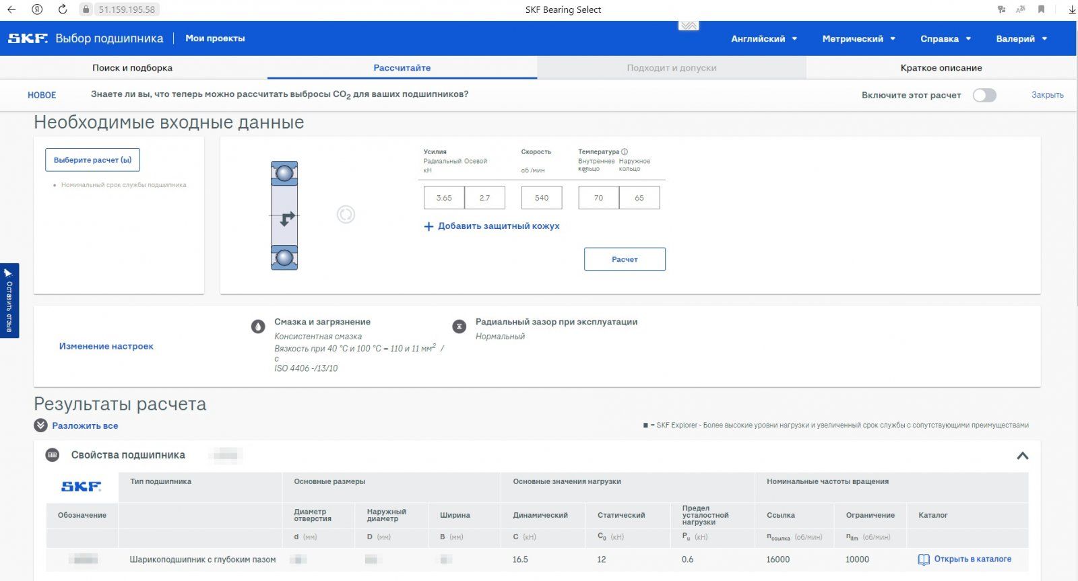
Task: Open the Metric units dropdown
Action: click(x=859, y=38)
